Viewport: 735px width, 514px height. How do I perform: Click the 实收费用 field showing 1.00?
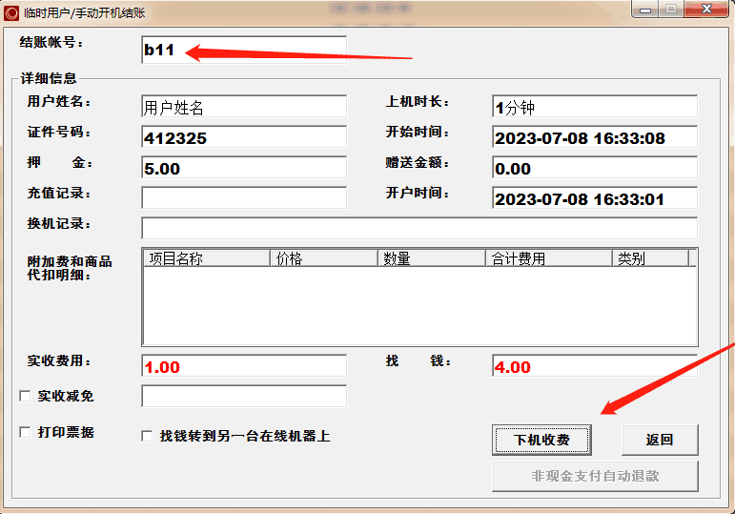tap(244, 366)
